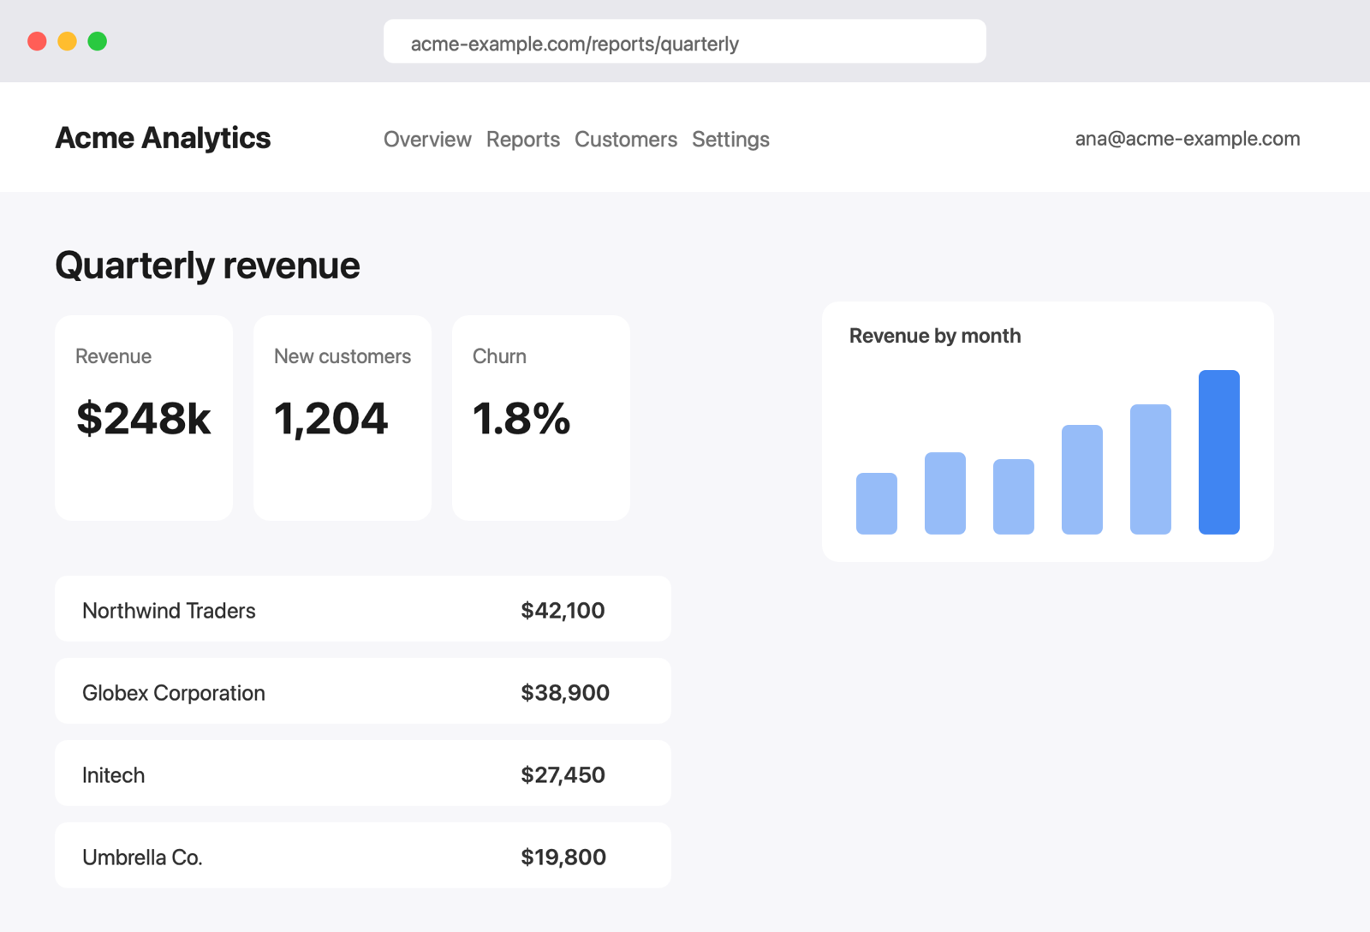The image size is (1370, 932).
Task: Open the Settings nav item
Action: click(x=730, y=139)
